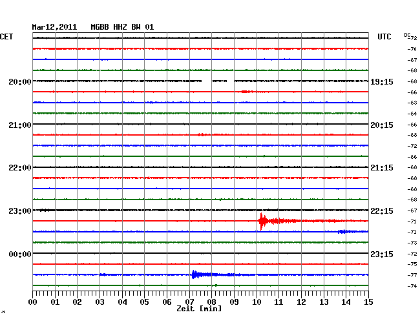Select DC offset value -70

click(412, 49)
